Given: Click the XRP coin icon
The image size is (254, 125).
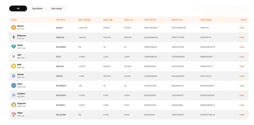Looking at the screenshot, I should (x=13, y=56).
